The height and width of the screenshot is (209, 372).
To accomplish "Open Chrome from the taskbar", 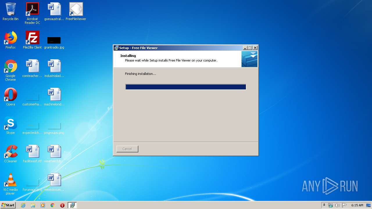I will coord(53,205).
